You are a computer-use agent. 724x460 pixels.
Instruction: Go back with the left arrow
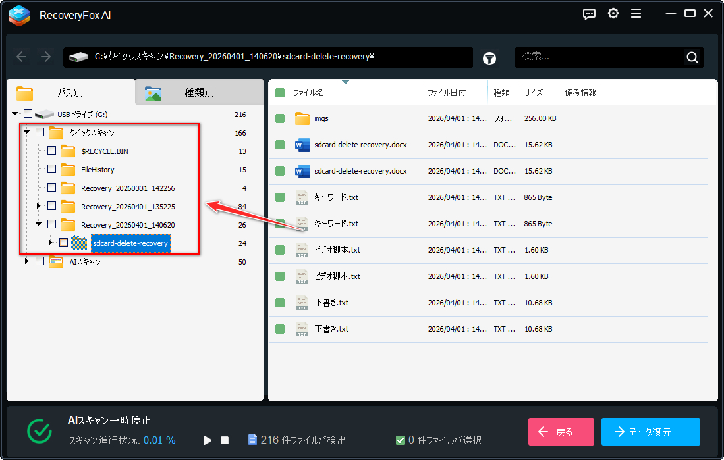click(x=21, y=57)
